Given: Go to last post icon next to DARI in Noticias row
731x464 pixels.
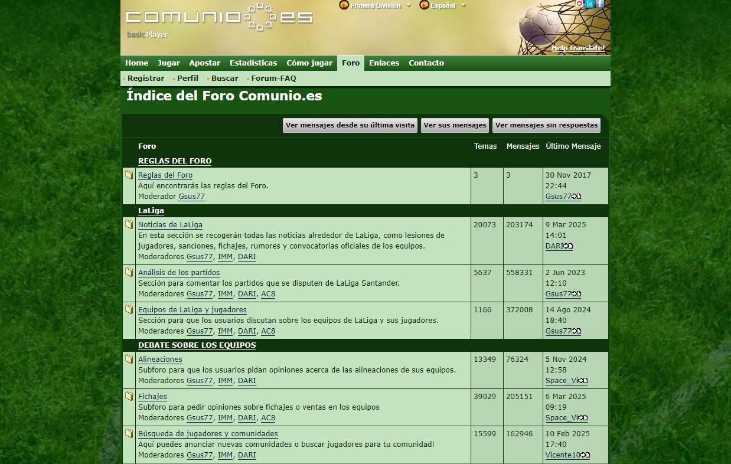Looking at the screenshot, I should pos(568,246).
